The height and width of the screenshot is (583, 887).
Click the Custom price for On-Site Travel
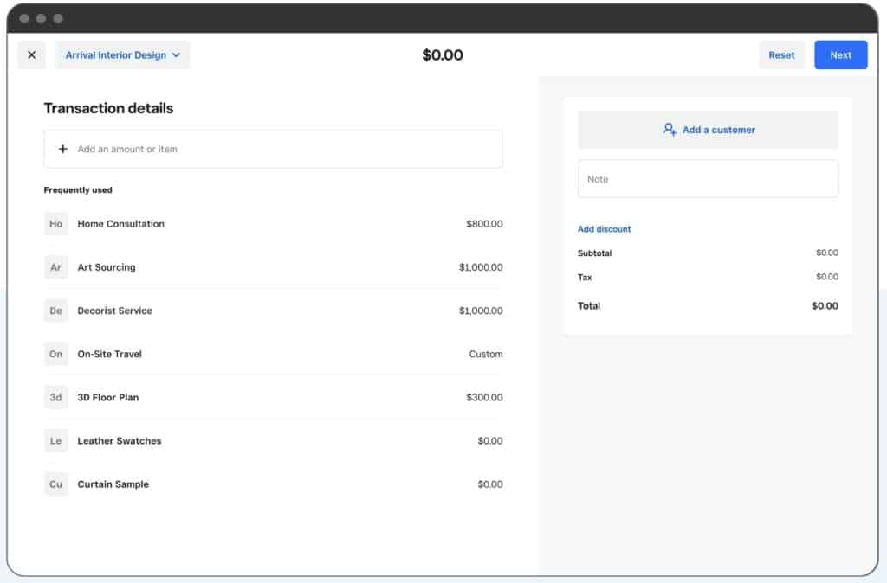(485, 355)
